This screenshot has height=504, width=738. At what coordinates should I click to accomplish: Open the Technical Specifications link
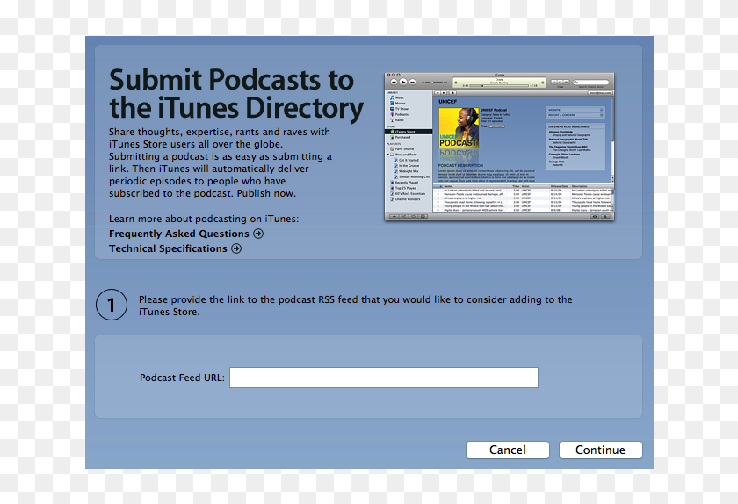click(x=168, y=248)
